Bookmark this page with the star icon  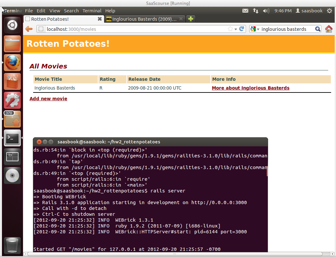(230, 29)
